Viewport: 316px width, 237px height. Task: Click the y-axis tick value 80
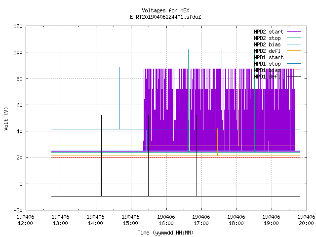pyautogui.click(x=19, y=79)
